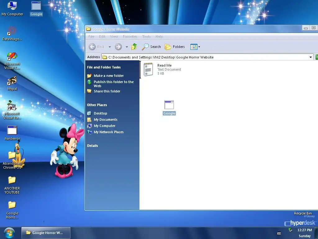Open Back history dropdown arrow
318x239 pixels.
[x=110, y=47]
